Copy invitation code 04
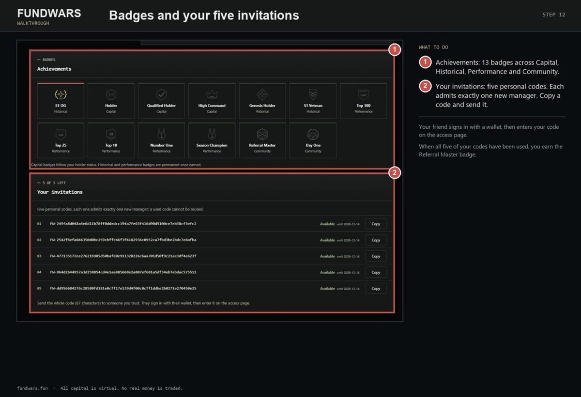 coord(376,272)
